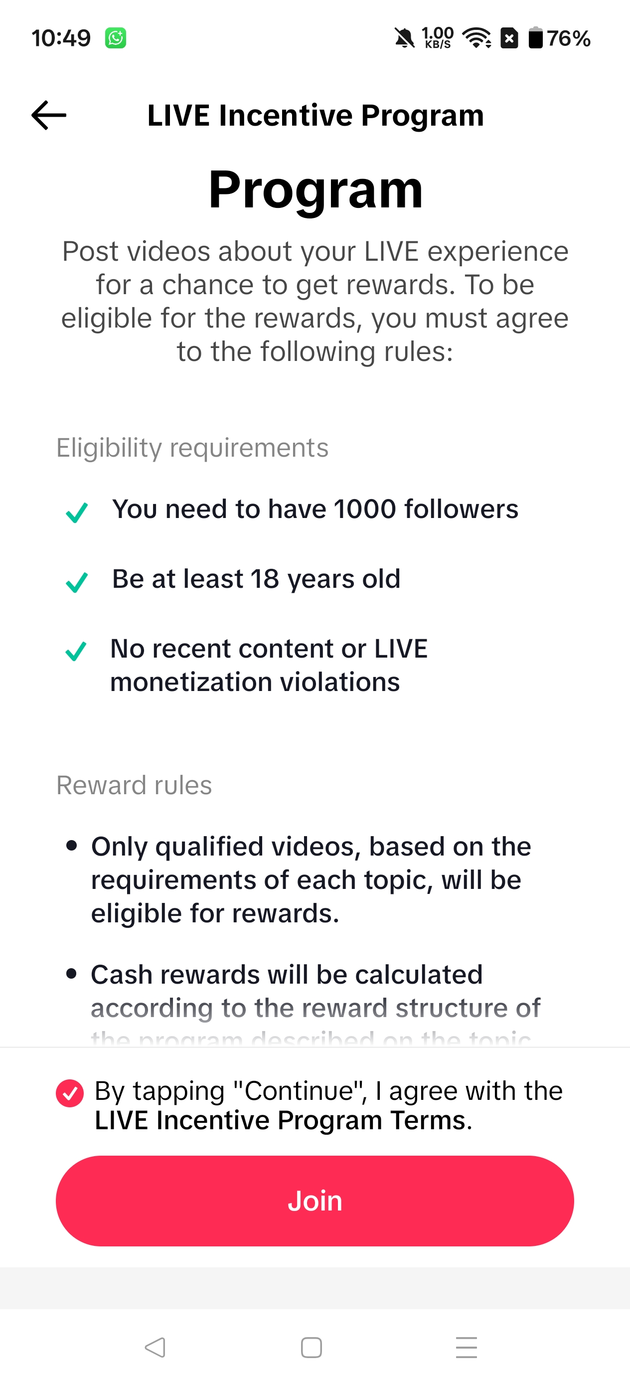Image resolution: width=630 pixels, height=1386 pixels.
Task: Tap the Wi-Fi signal icon
Action: pos(476,38)
